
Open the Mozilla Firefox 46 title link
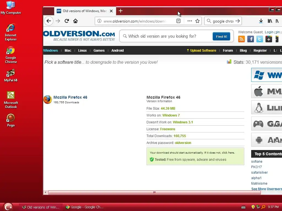70,97
